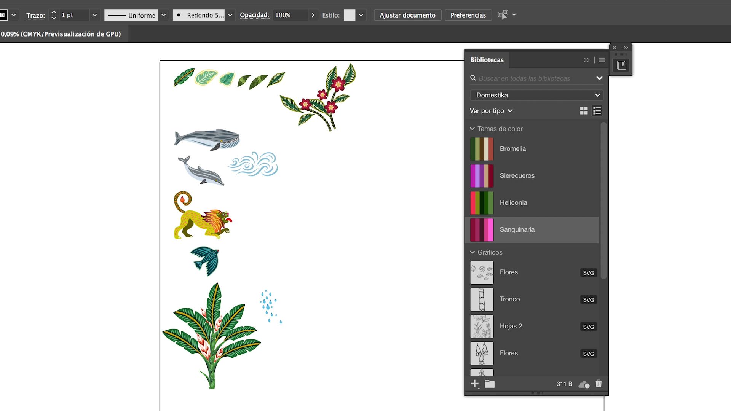Create a new library group folder
This screenshot has width=731, height=411.
[490, 384]
